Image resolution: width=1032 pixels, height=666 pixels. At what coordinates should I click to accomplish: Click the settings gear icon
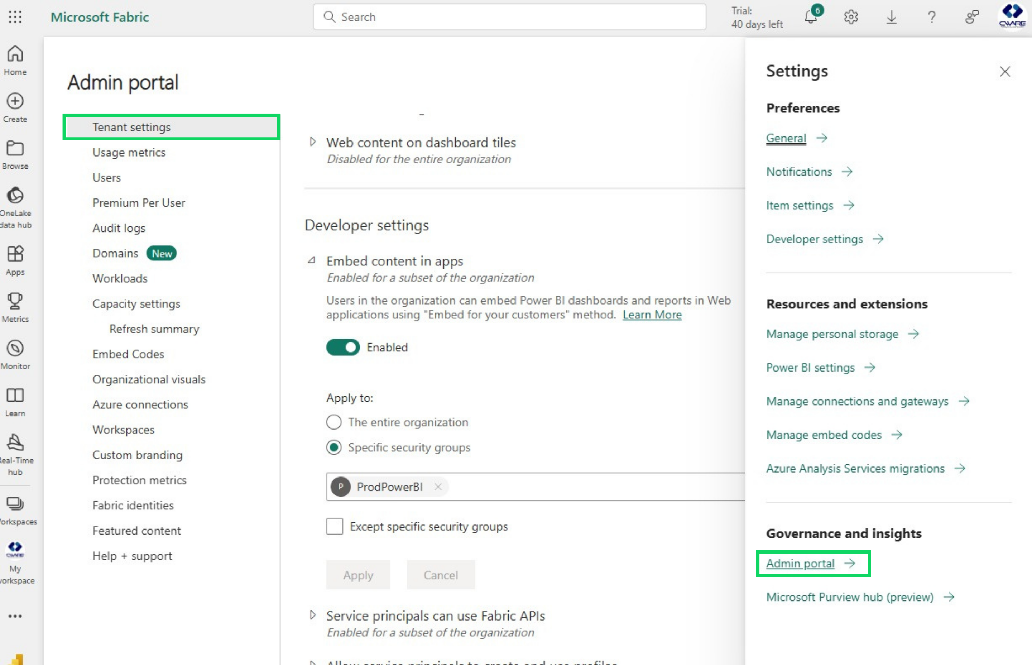coord(850,17)
